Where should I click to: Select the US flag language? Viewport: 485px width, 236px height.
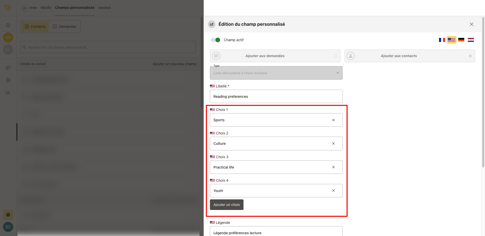[x=451, y=40]
